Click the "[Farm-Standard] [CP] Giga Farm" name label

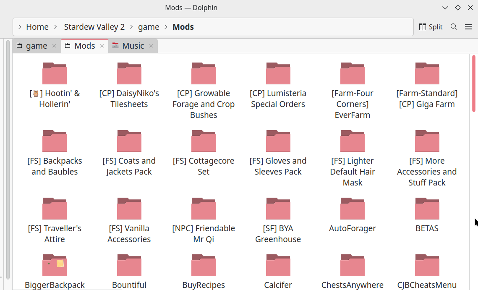(x=427, y=99)
